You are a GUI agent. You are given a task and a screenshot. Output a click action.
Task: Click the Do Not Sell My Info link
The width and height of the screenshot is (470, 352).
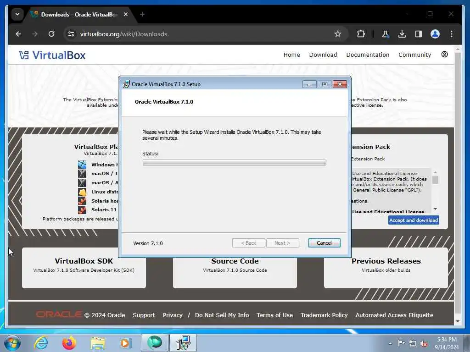(222, 315)
